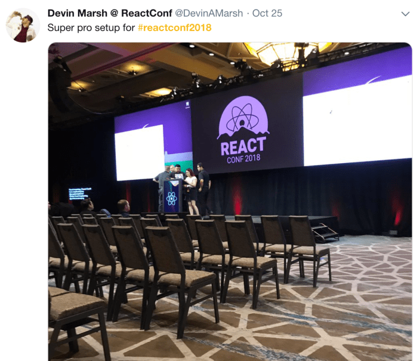
Task: Select the tweet text Super pro setup for
Action: point(91,27)
